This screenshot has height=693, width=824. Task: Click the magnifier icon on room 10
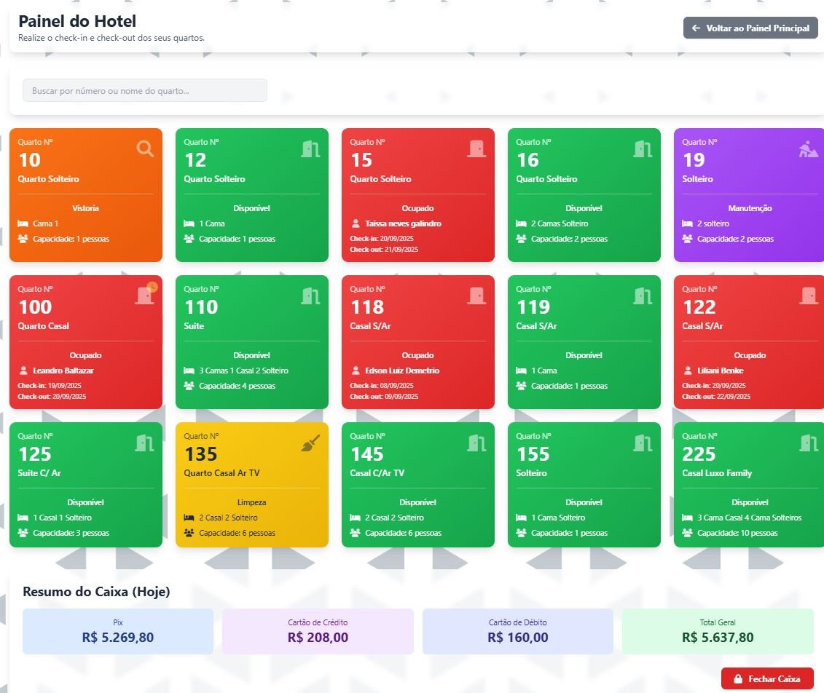145,148
